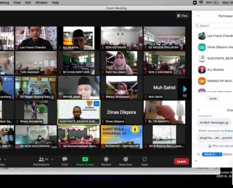This screenshot has height=188, width=233.
Task: Open the Chat icon in the meeting toolbar
Action: click(64, 159)
